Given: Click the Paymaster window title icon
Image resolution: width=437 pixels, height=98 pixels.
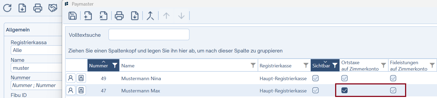Looking at the screenshot, I should [x=66, y=4].
